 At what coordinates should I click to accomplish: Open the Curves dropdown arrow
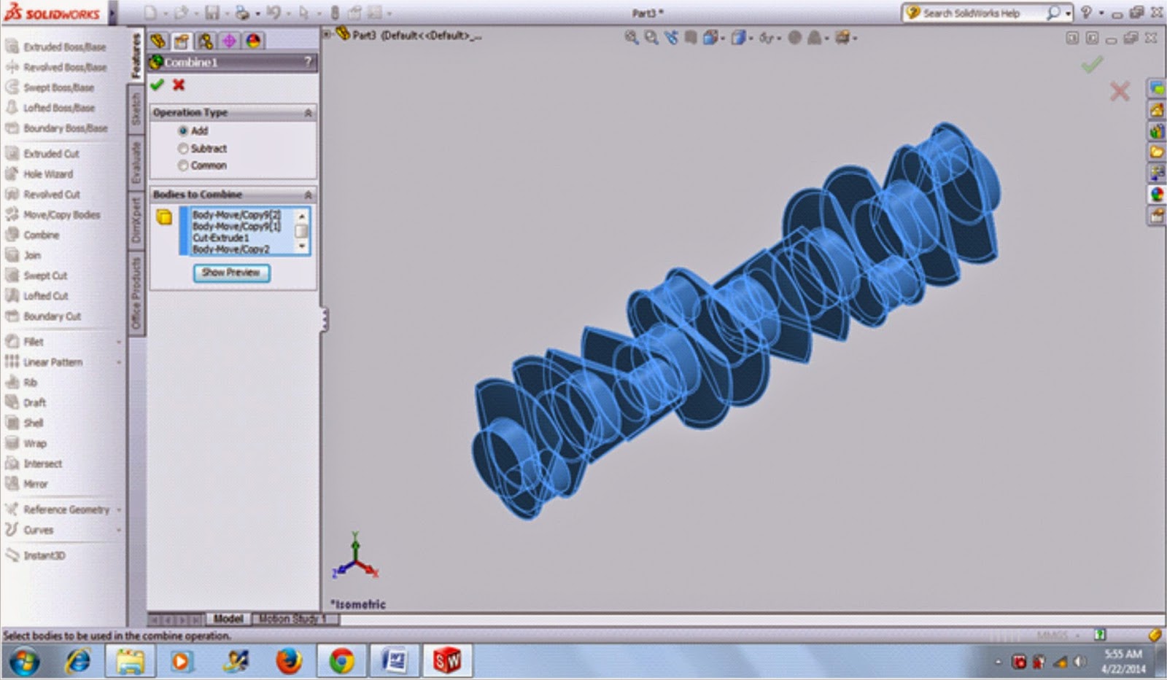coord(119,530)
